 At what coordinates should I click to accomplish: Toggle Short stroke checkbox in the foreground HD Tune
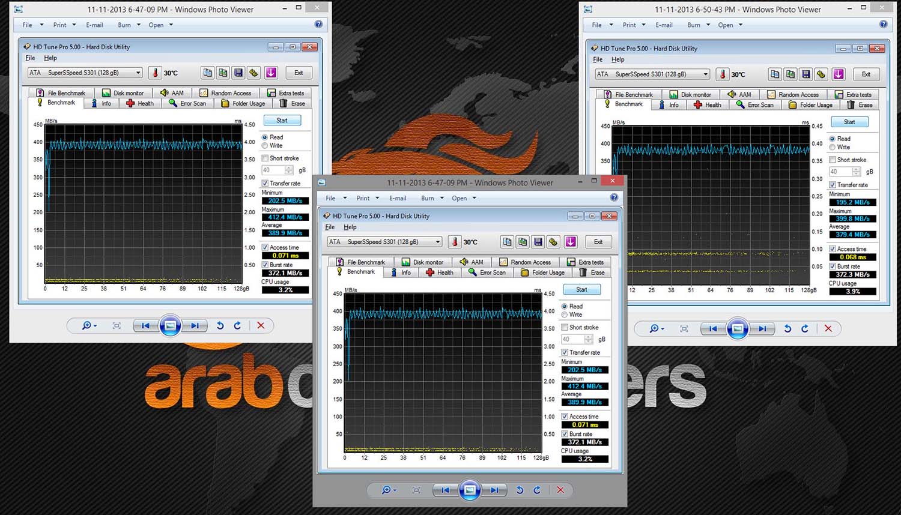point(565,328)
